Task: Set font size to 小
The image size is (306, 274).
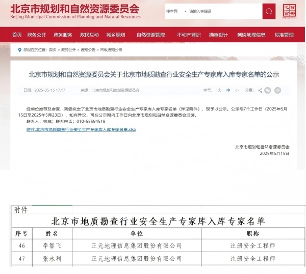Action: (237, 90)
